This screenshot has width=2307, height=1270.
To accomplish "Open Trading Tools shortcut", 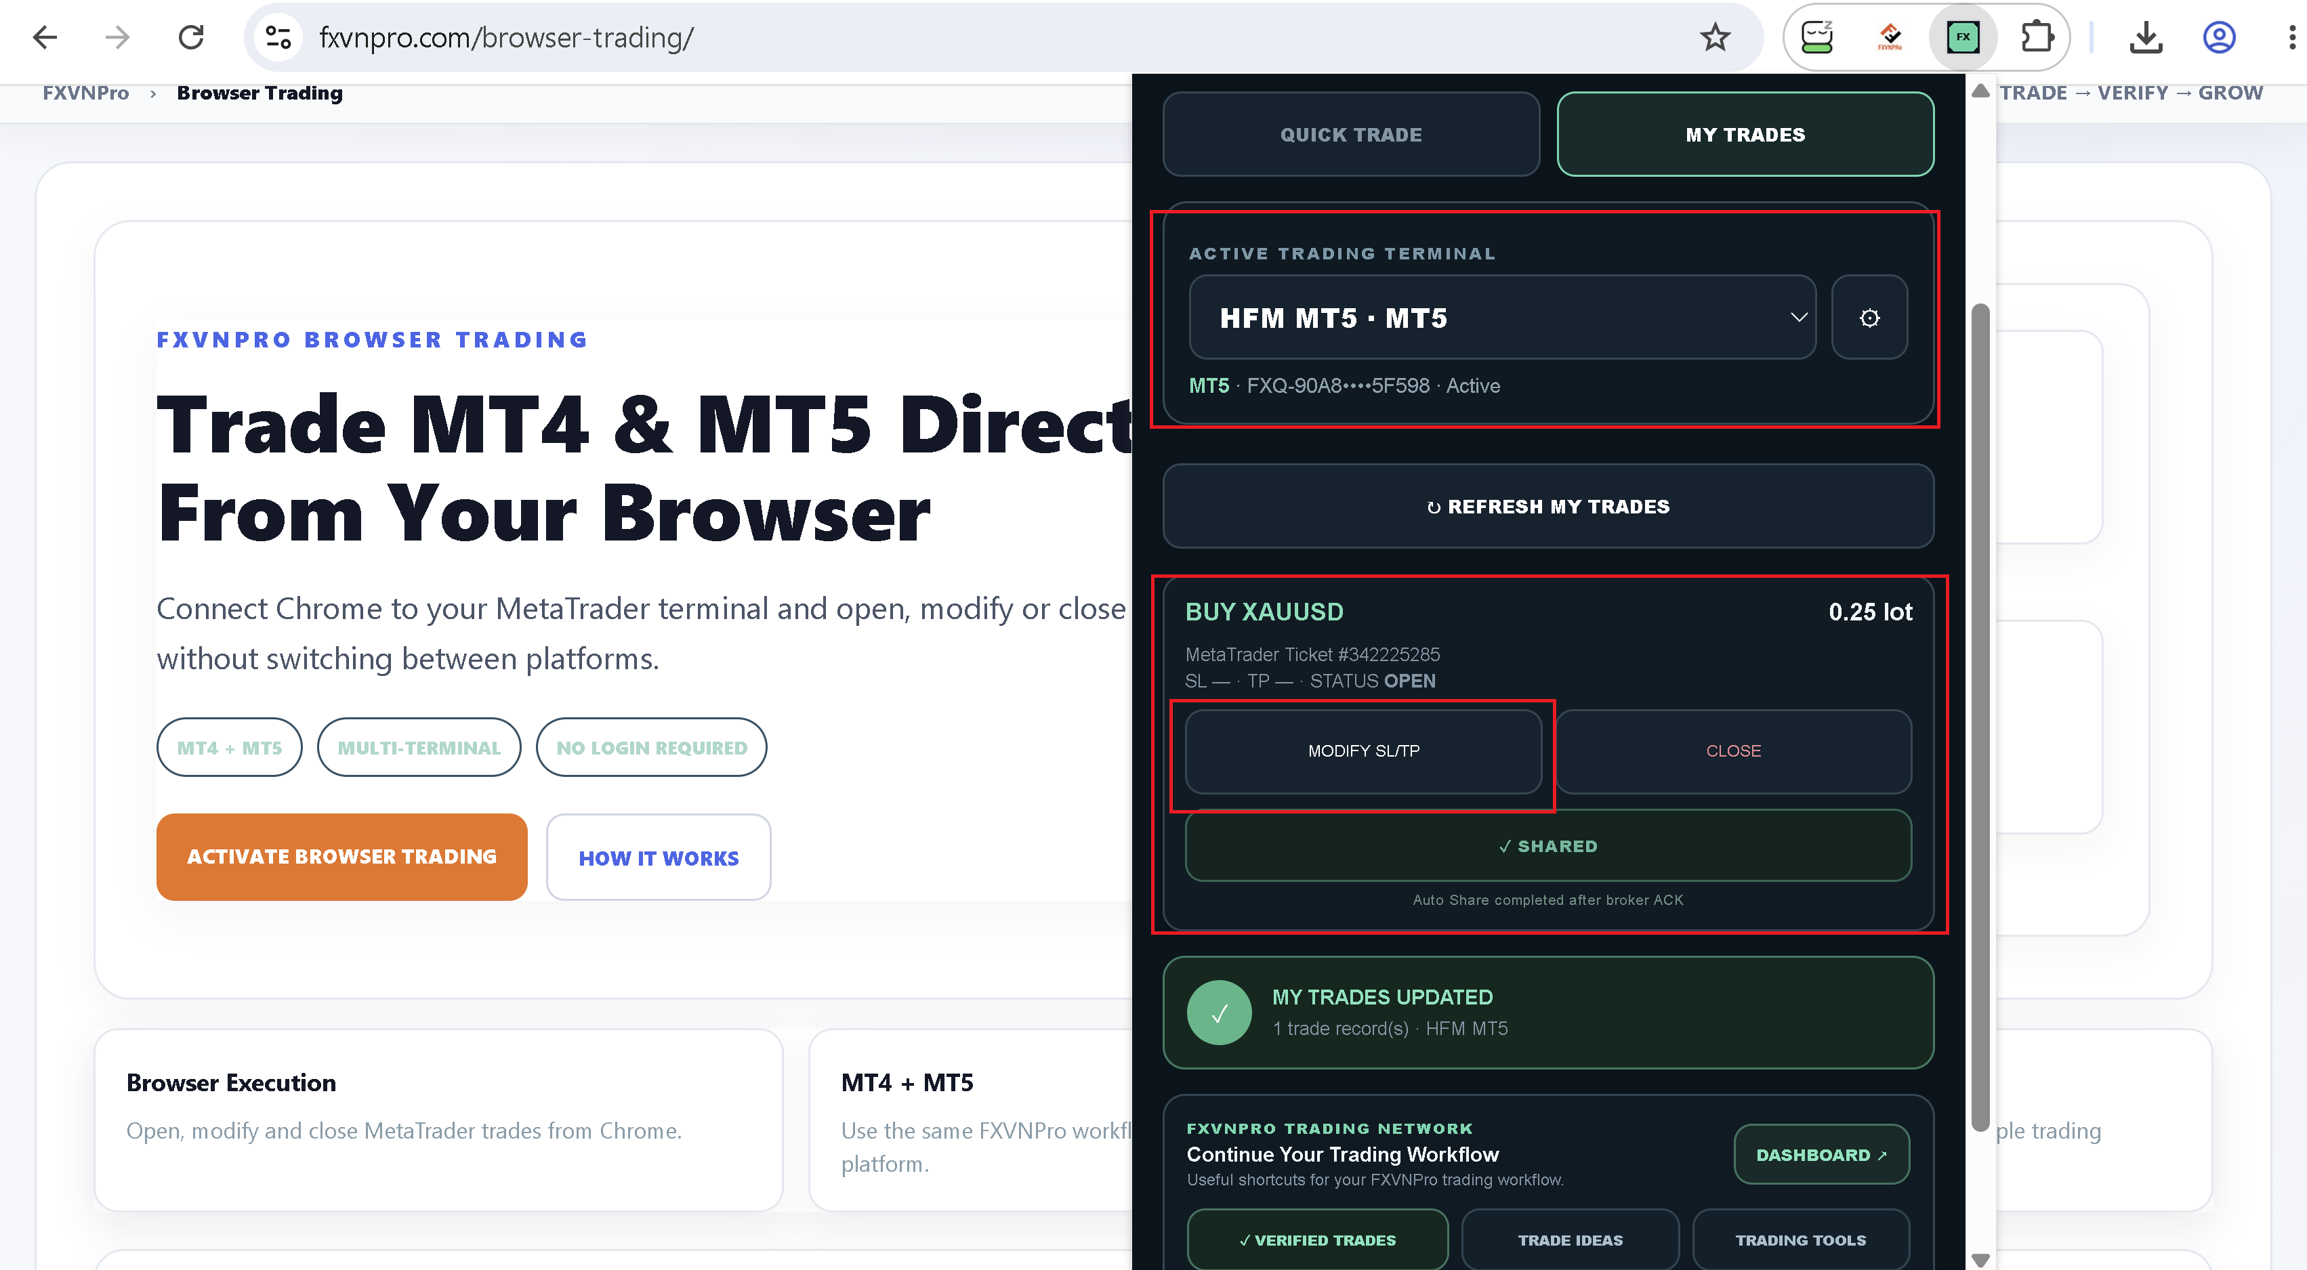I will tap(1800, 1240).
